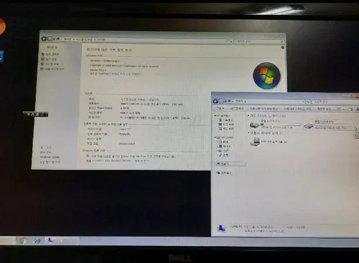Click the Windows 7 new edition features link

click(115, 74)
